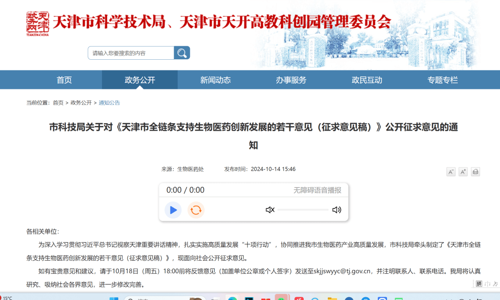Viewport: 500px width, 300px height.
Task: Click the 来源: 生物医药处 text
Action: coord(182,169)
